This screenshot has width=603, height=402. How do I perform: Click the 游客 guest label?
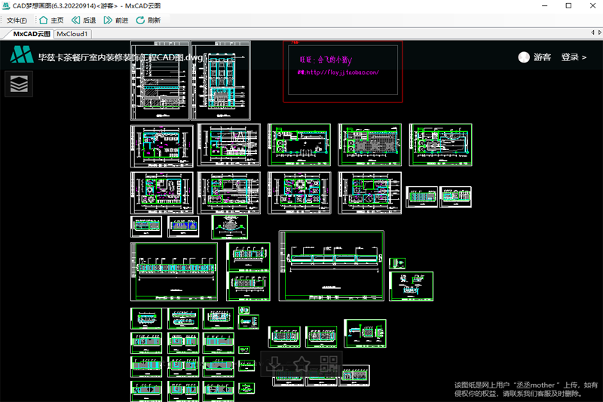click(542, 57)
